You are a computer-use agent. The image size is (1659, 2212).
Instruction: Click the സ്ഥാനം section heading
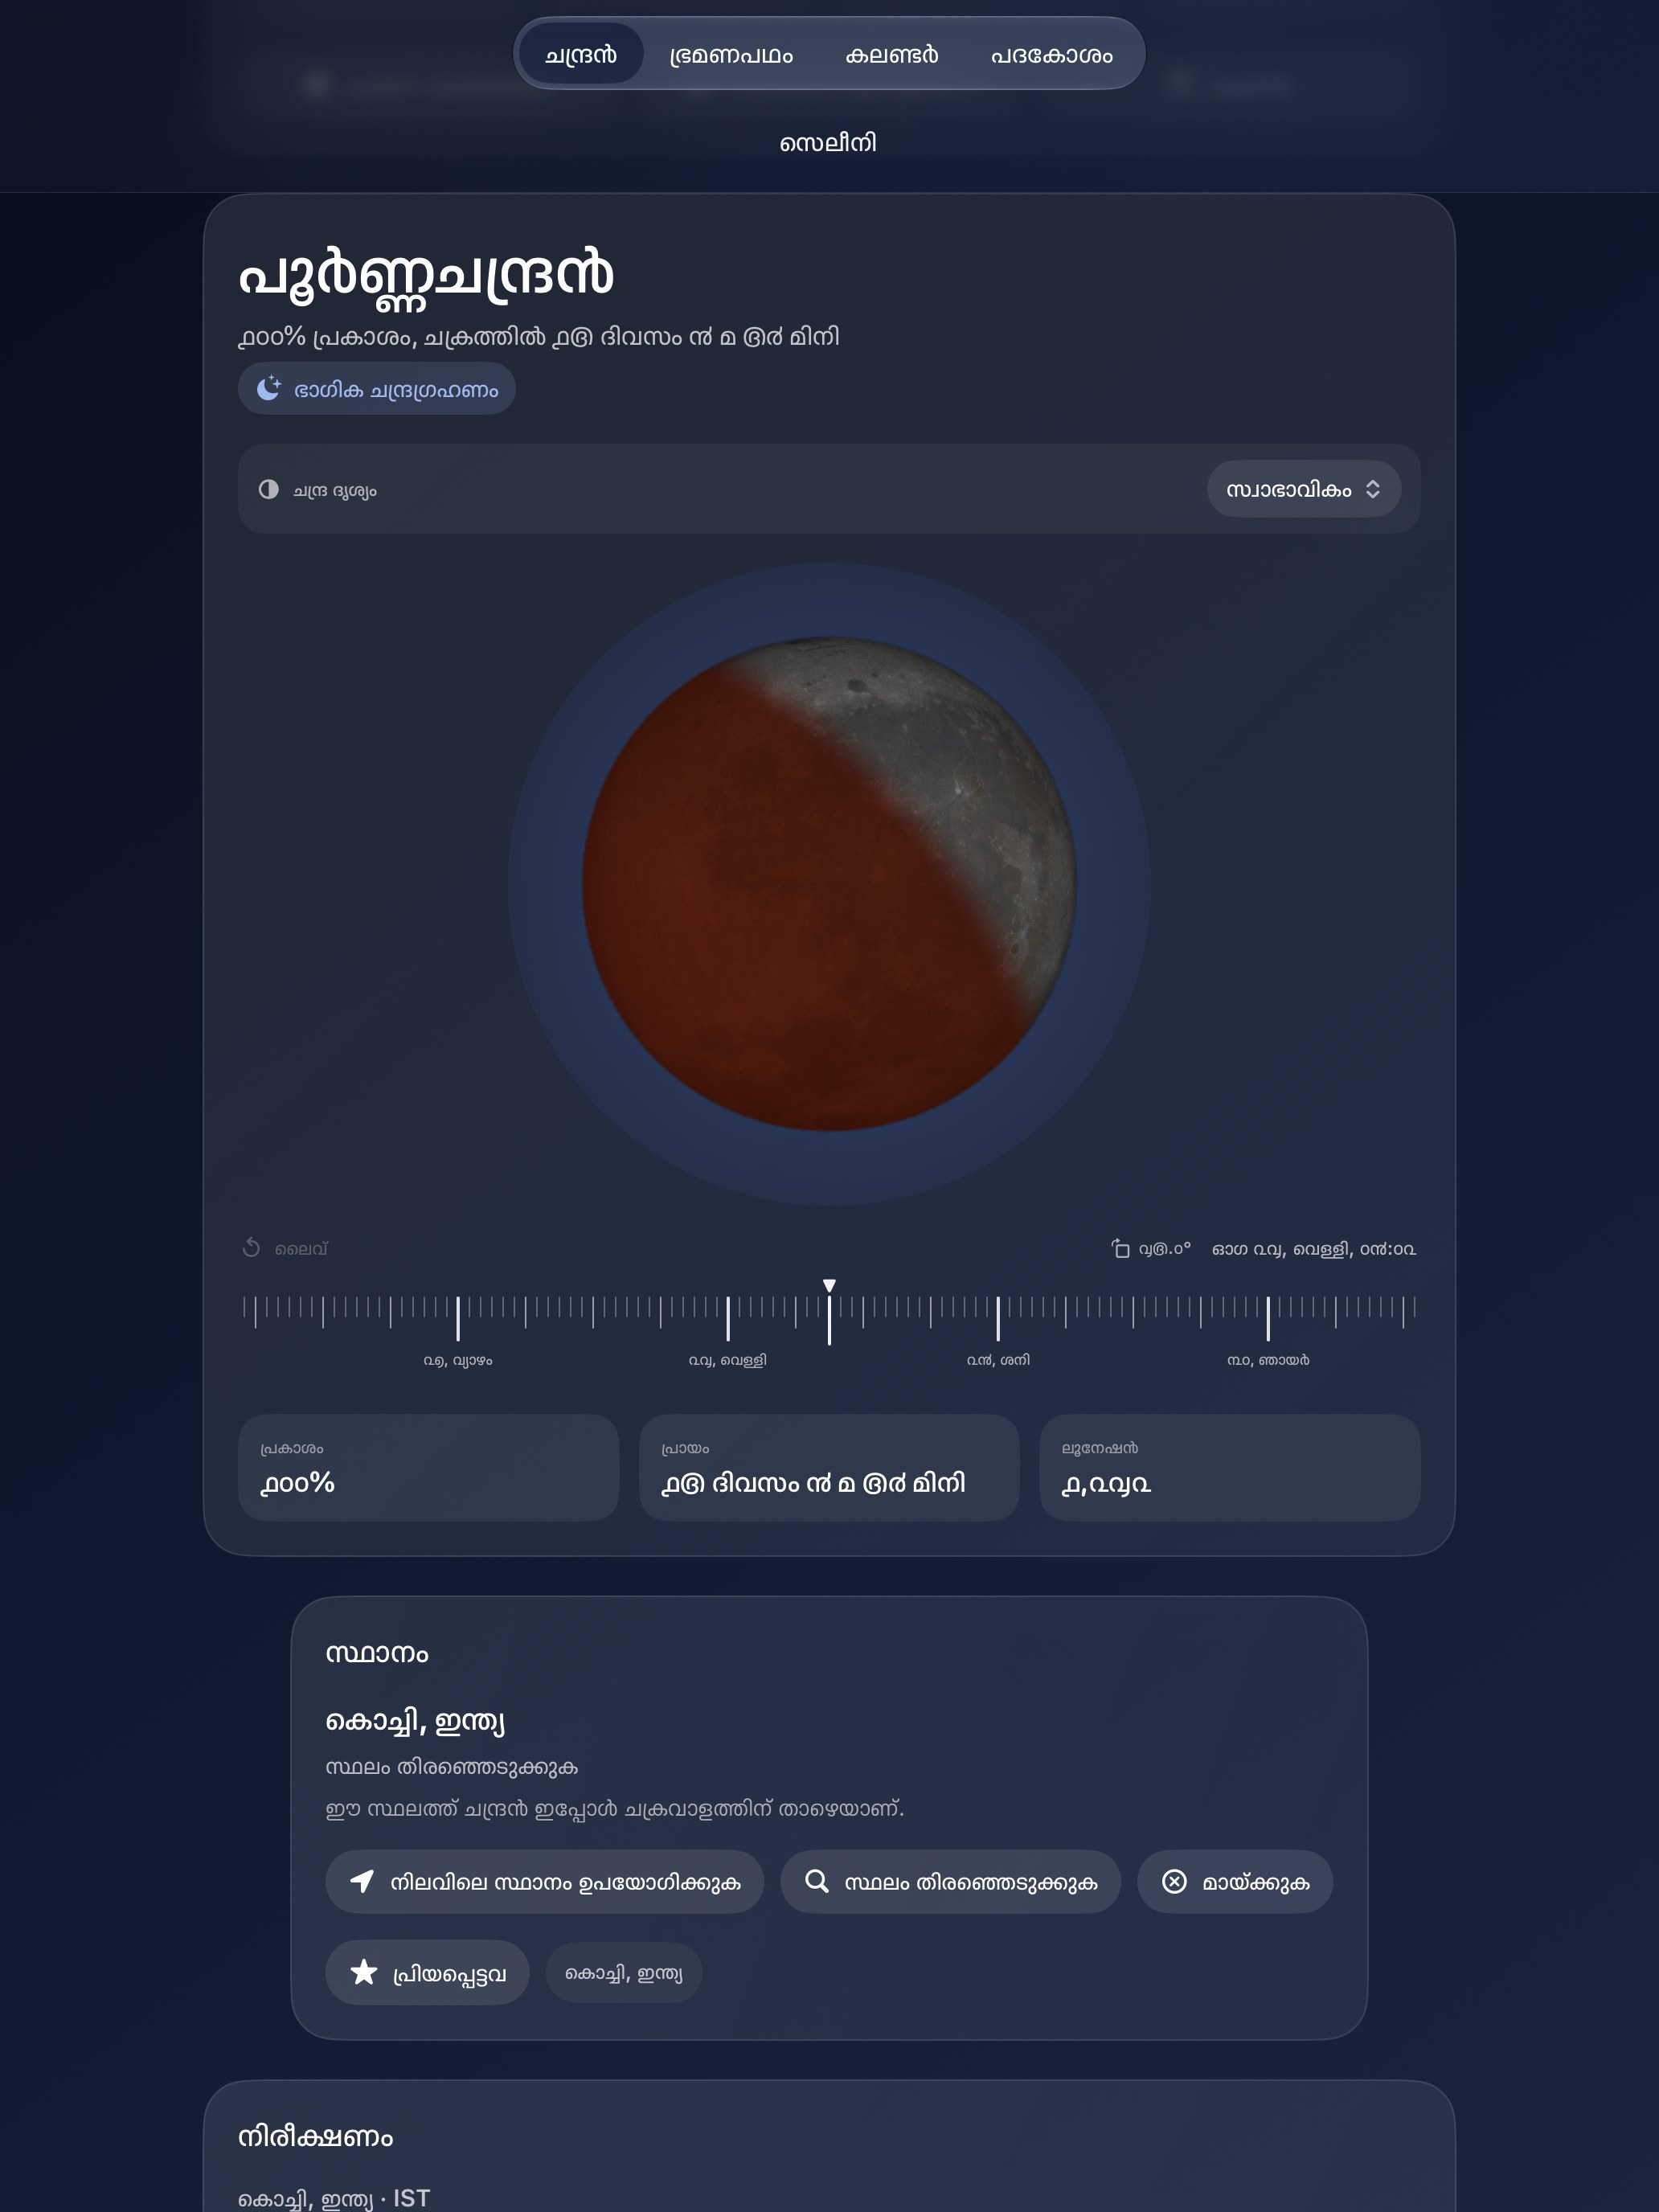pyautogui.click(x=377, y=1653)
